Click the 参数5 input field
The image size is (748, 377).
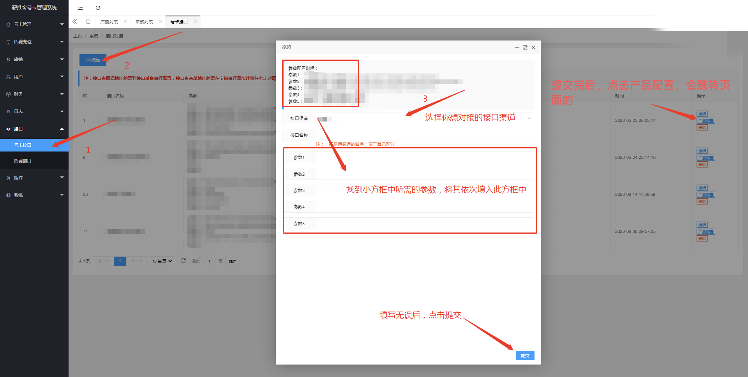pos(425,224)
